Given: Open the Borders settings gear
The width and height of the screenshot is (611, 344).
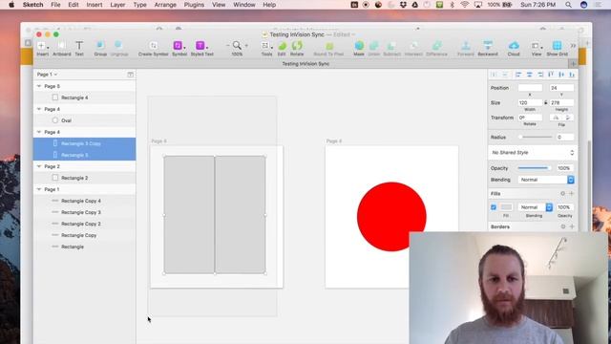Looking at the screenshot, I should click(562, 226).
